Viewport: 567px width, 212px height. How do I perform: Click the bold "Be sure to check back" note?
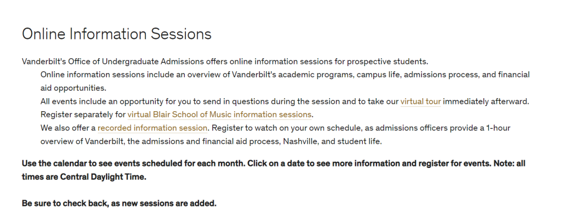click(119, 203)
